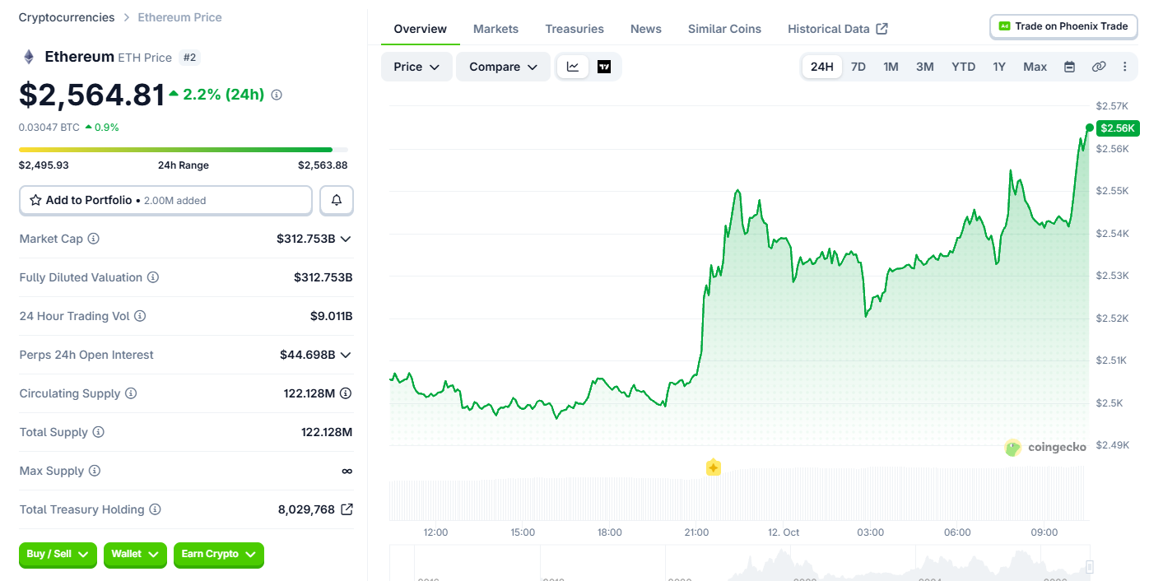Open info icon next to Circulating Supply label
The width and height of the screenshot is (1149, 581).
pos(131,393)
